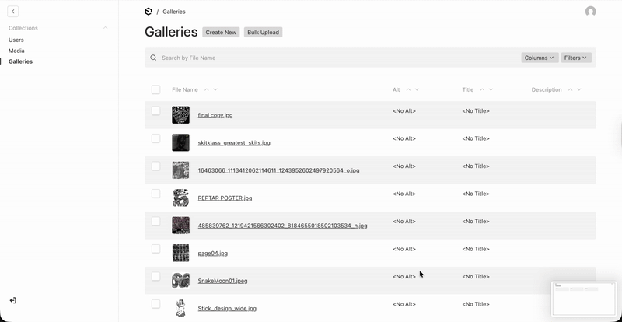
Task: Collapse sidebar with the back chevron button
Action: (13, 12)
